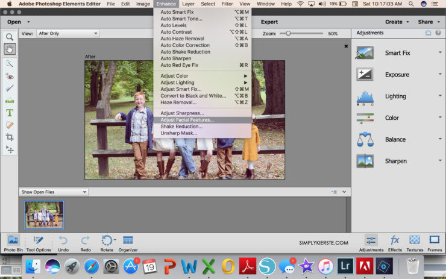This screenshot has width=446, height=279.
Task: Open the Filter menu
Action: 227,4
